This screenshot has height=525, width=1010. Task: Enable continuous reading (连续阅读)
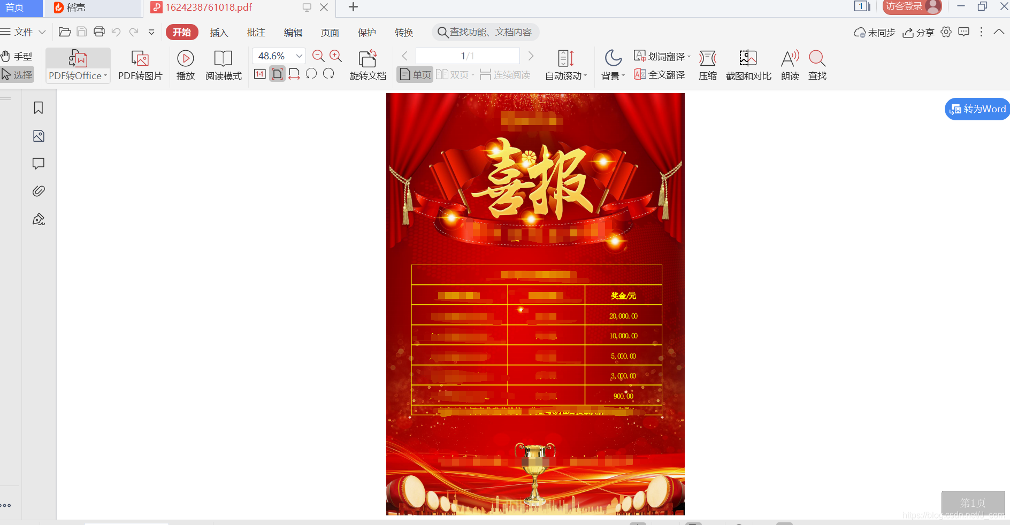(505, 74)
